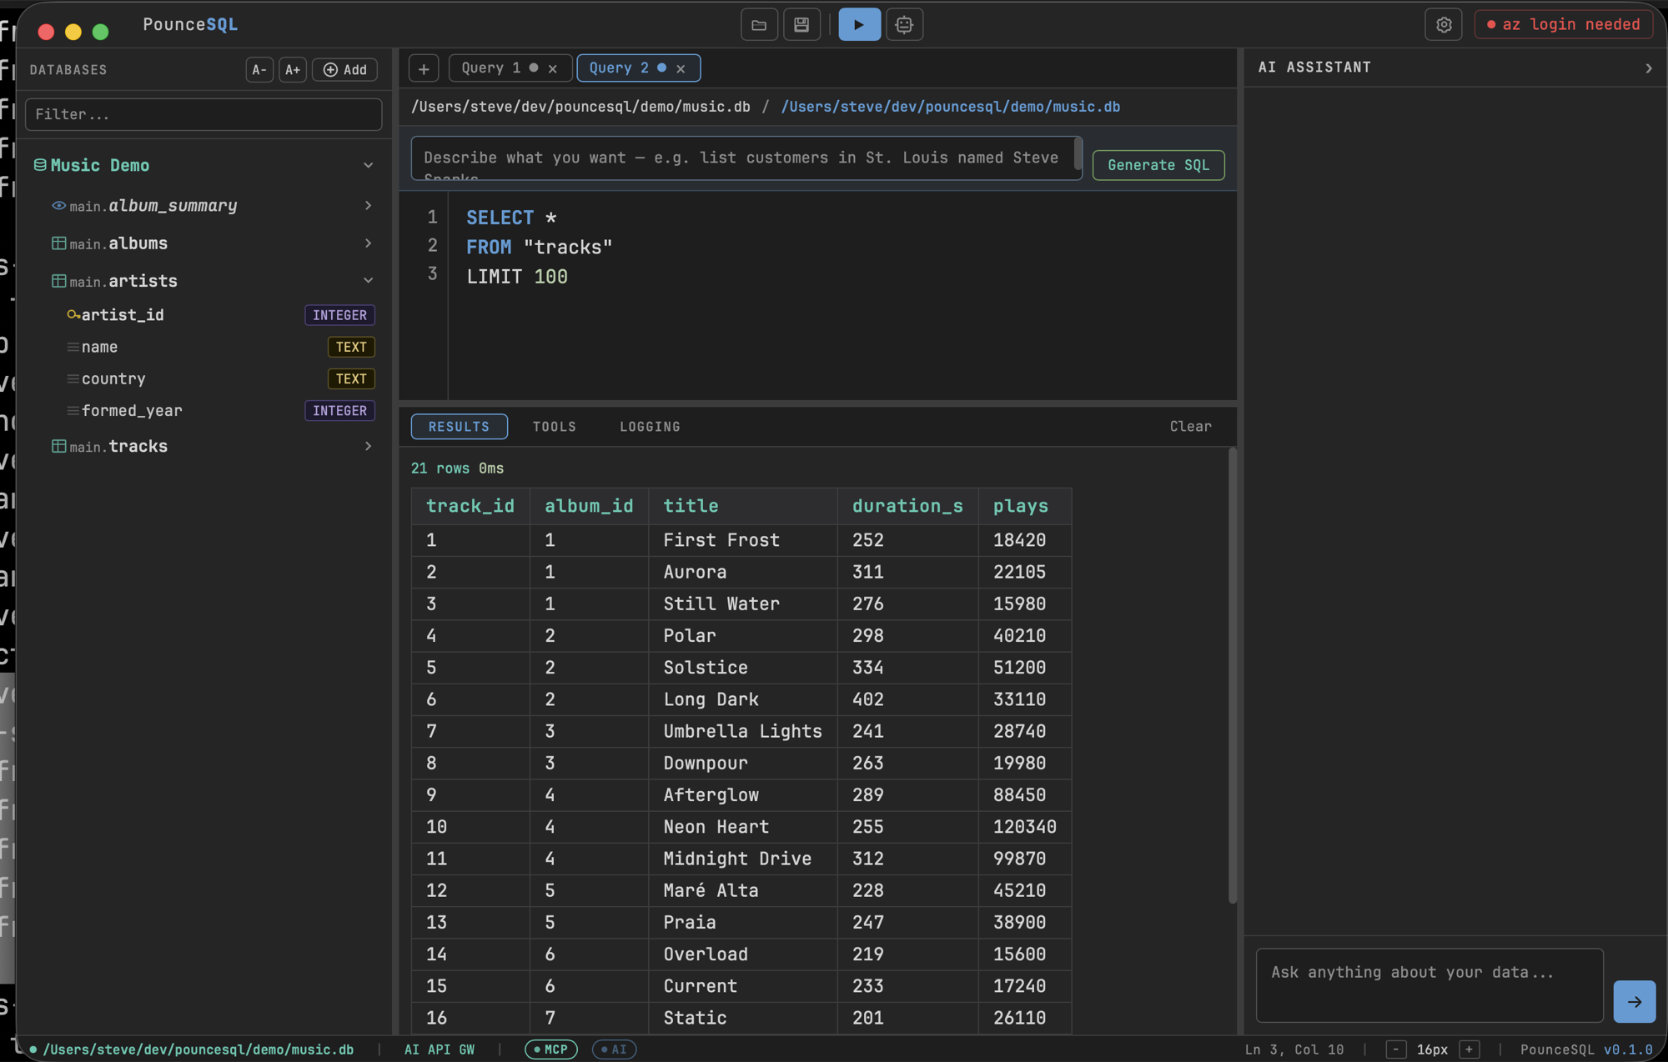
Task: Click the table icon beside main.tracks
Action: (x=59, y=446)
